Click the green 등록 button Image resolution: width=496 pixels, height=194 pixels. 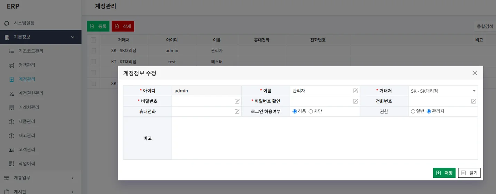pos(98,26)
